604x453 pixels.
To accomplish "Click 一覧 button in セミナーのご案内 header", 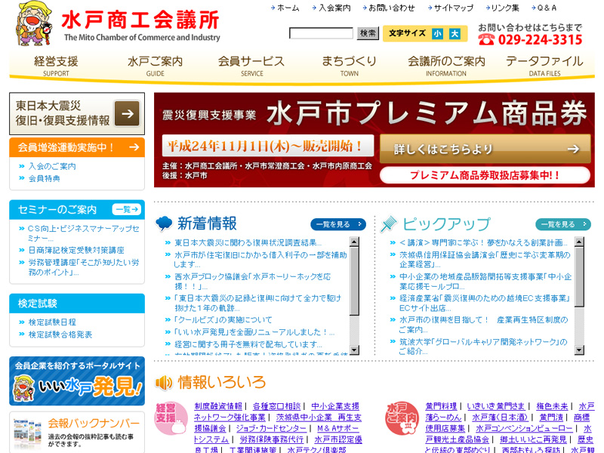I will click(x=127, y=210).
